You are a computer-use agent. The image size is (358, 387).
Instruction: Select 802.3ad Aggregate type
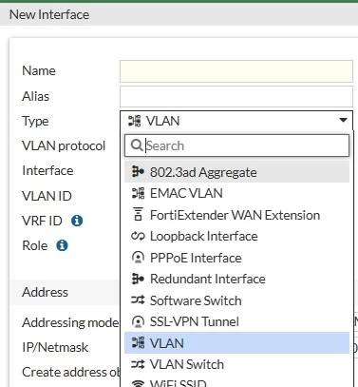(x=236, y=172)
